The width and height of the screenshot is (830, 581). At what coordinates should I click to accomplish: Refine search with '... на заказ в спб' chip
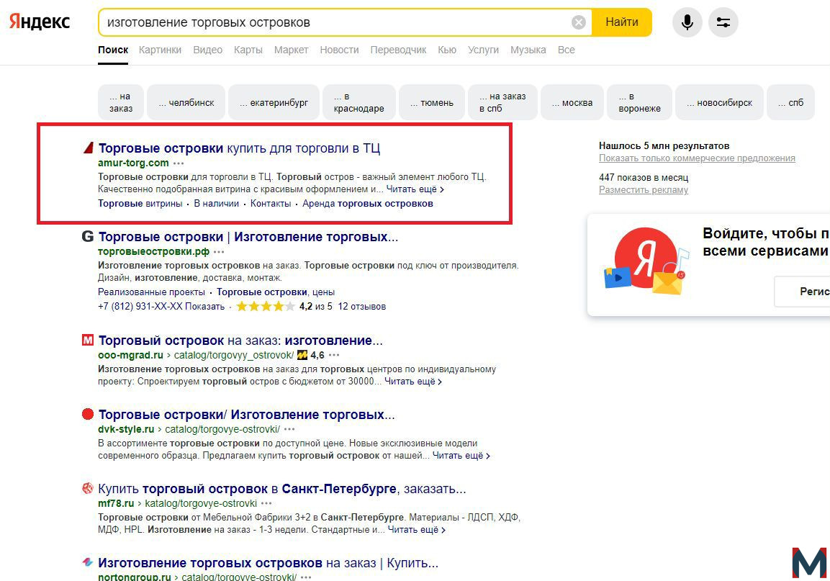tap(503, 102)
